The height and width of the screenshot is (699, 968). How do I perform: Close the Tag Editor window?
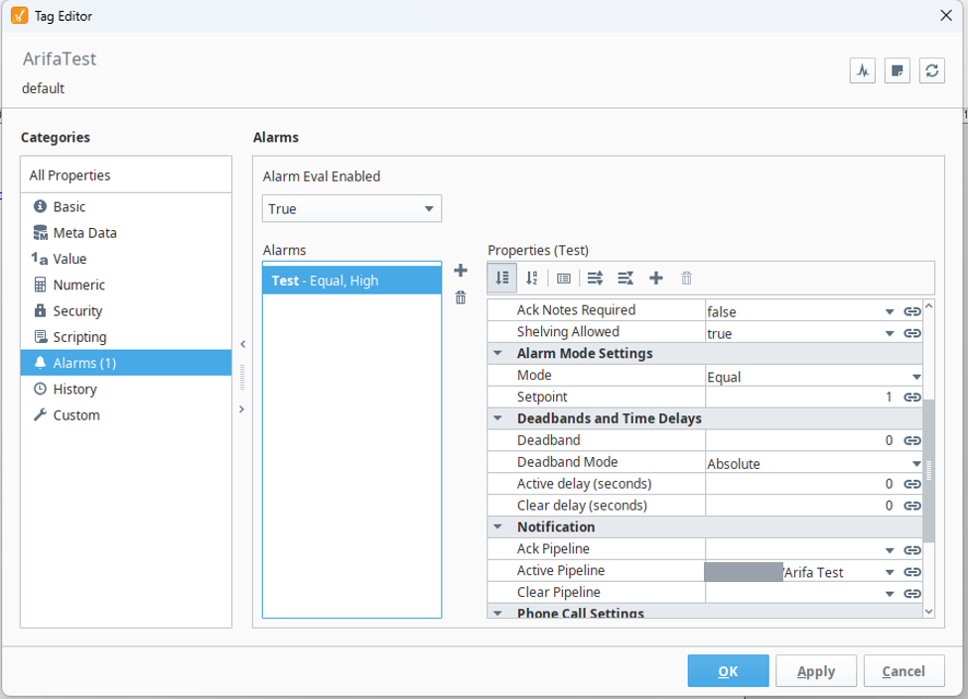pyautogui.click(x=946, y=16)
